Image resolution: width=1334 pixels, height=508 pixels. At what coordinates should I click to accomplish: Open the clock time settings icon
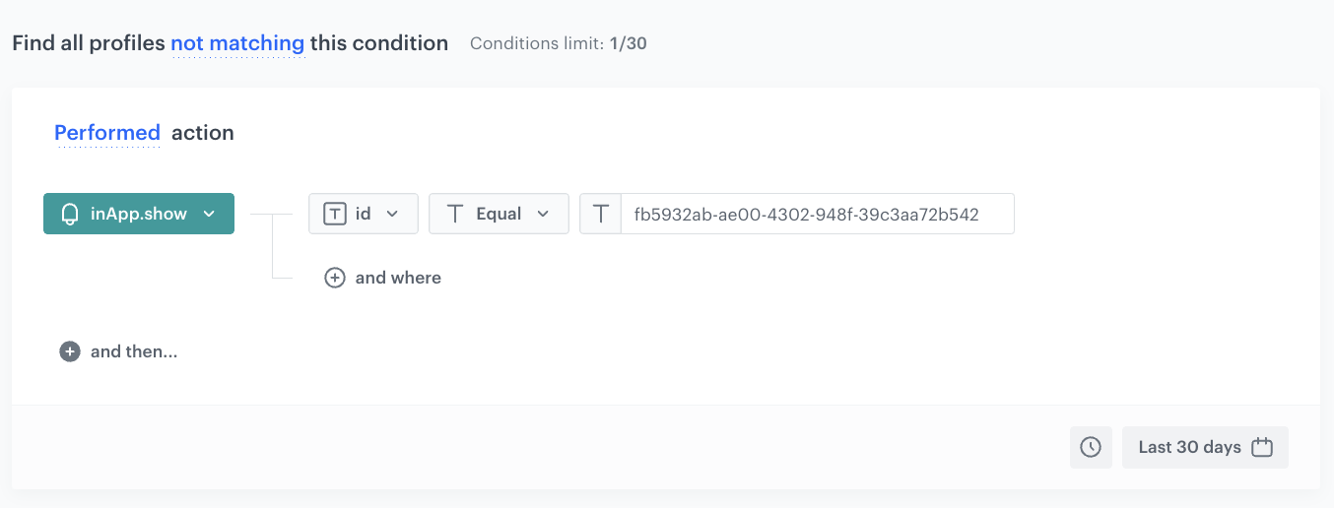tap(1091, 447)
